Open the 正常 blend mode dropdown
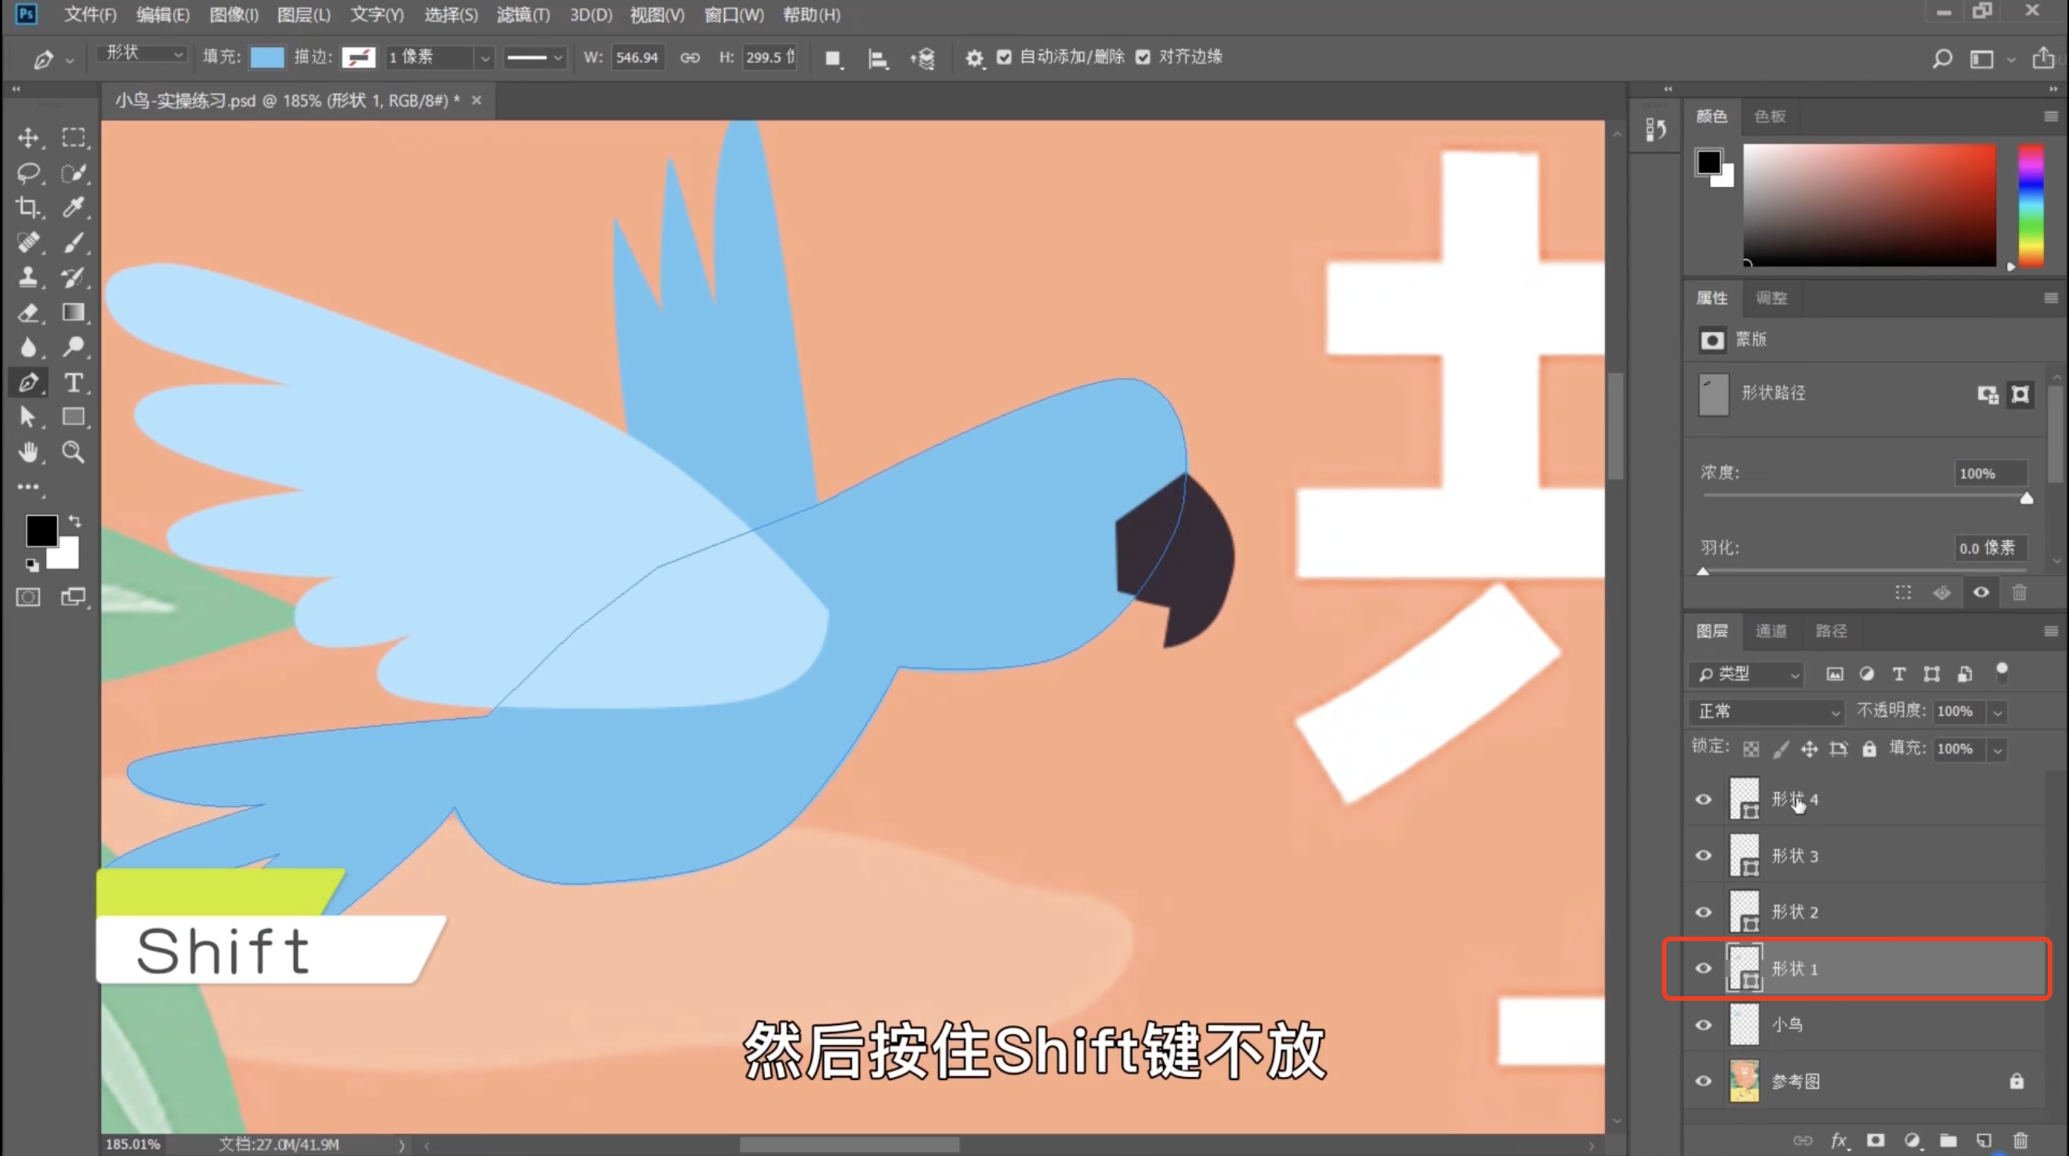 pos(1767,711)
